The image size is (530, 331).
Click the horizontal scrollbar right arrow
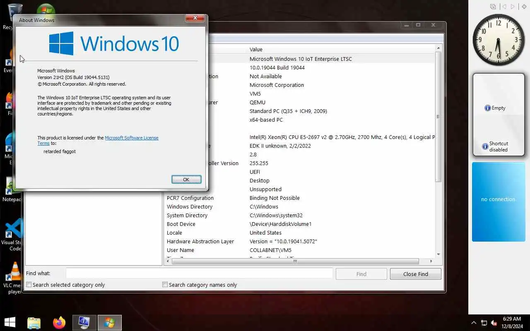pos(431,261)
